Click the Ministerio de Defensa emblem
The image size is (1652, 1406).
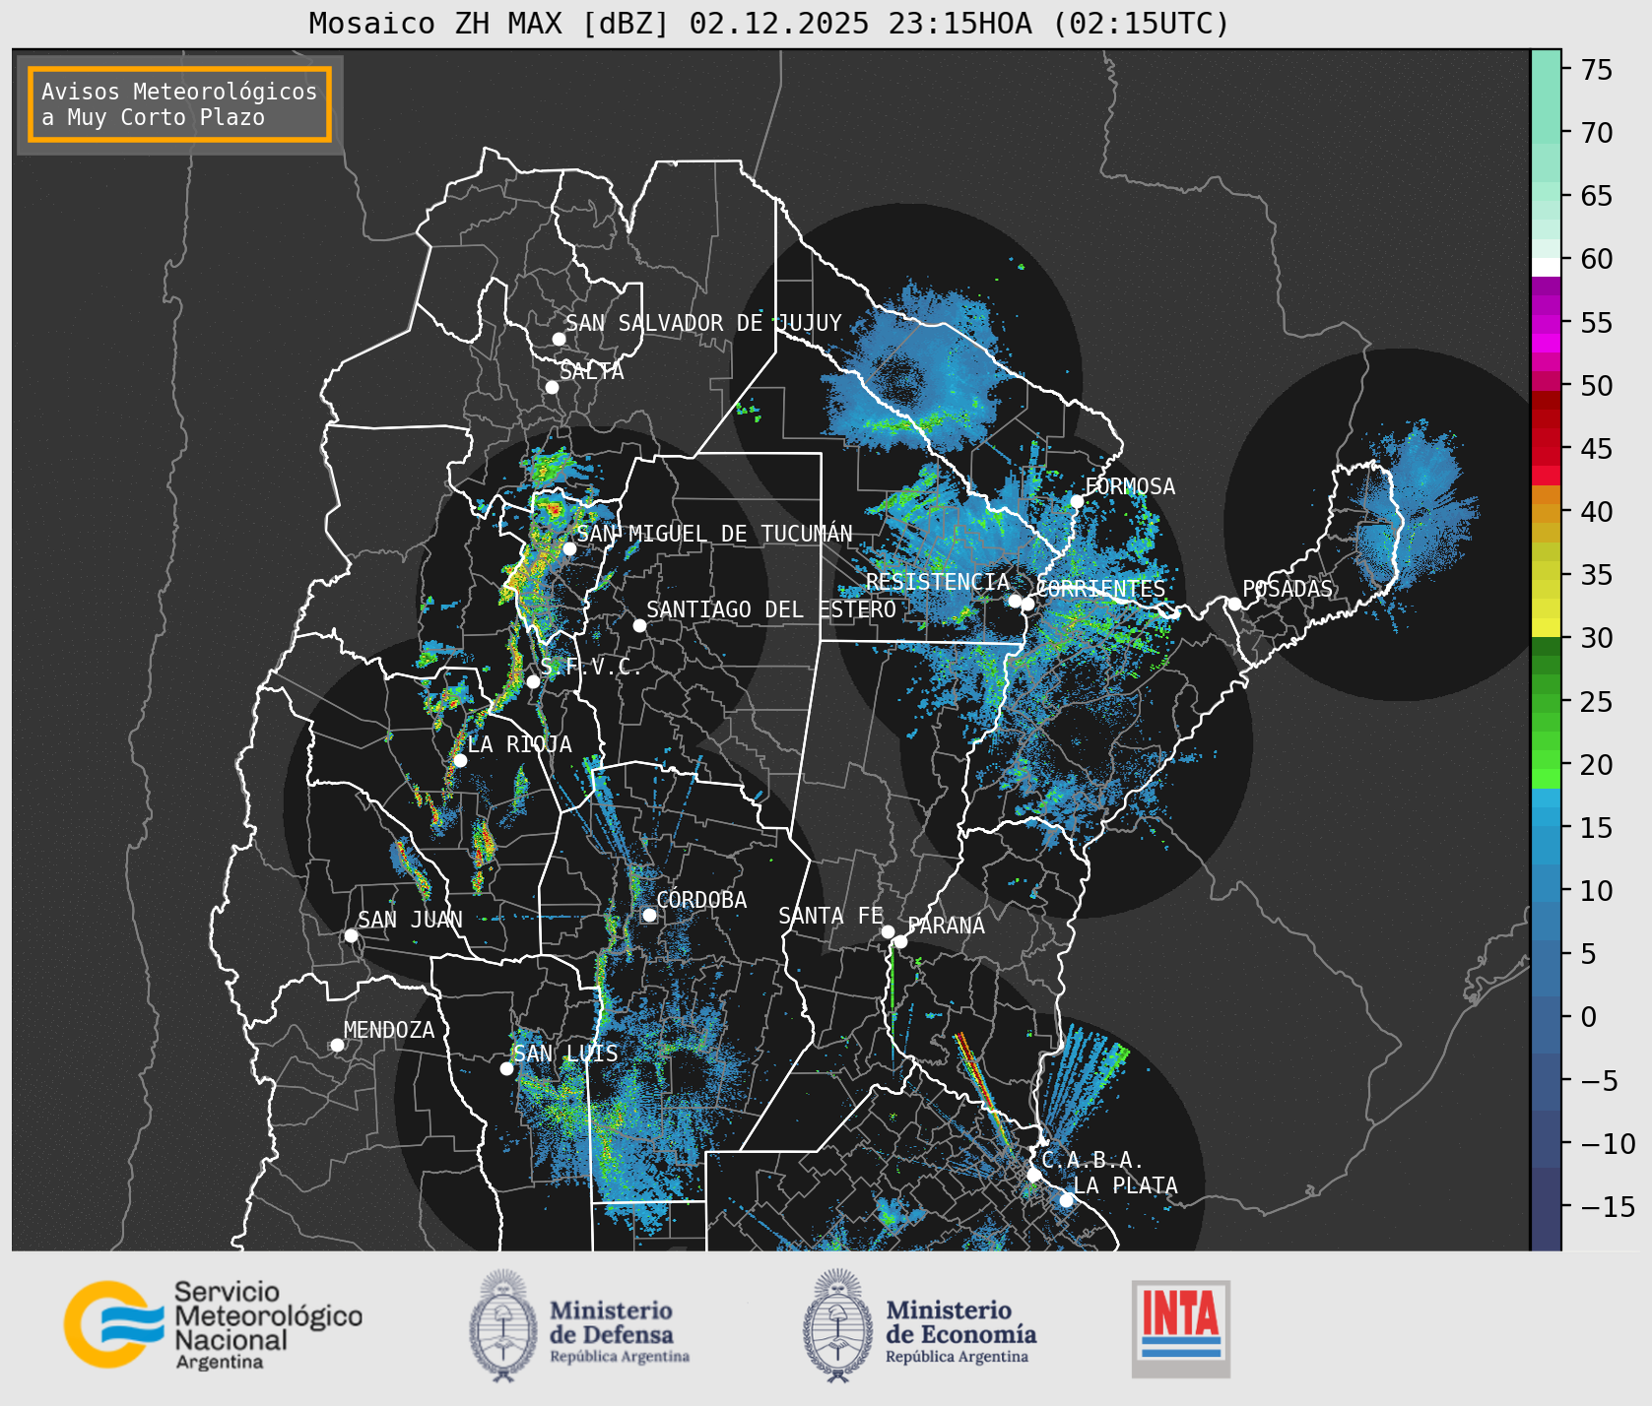tap(504, 1325)
